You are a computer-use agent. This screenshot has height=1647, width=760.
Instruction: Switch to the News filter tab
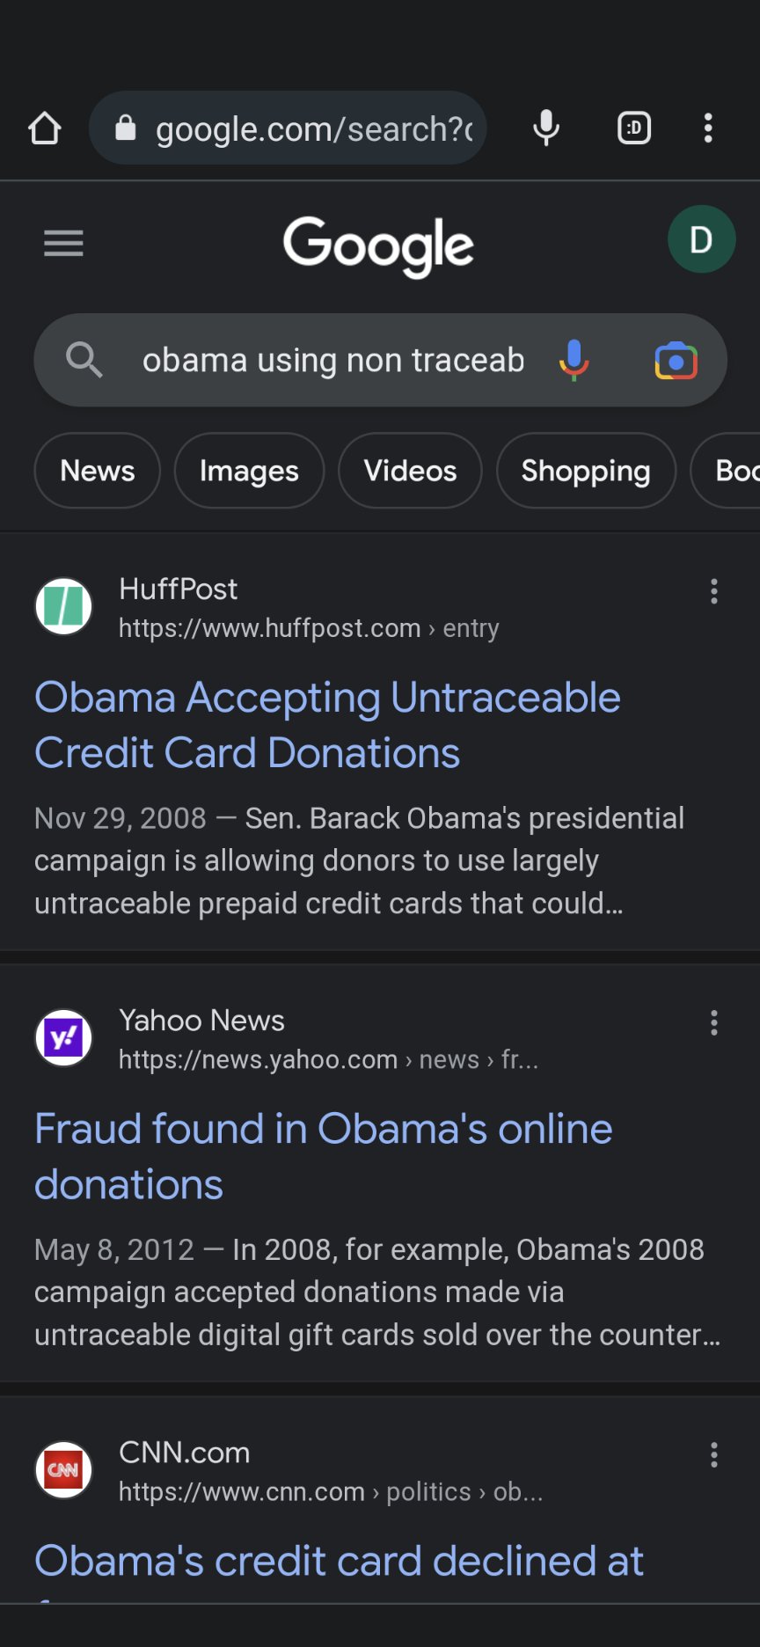tap(98, 471)
